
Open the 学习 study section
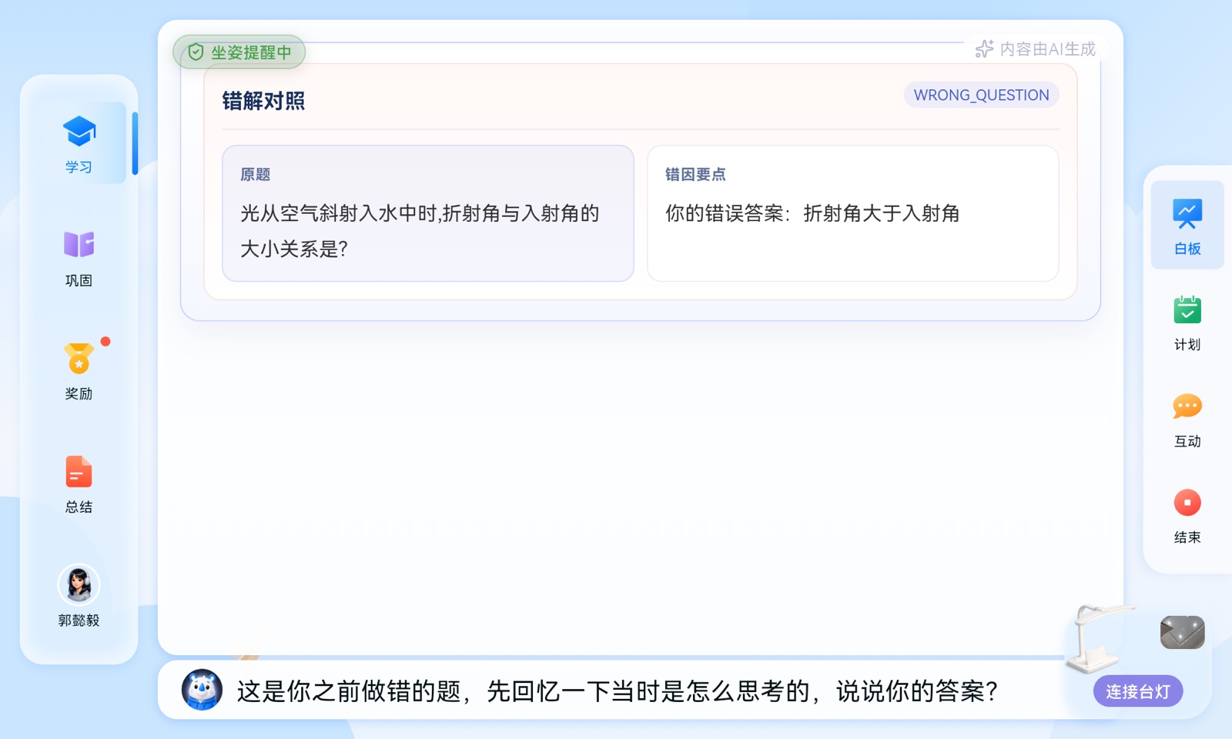tap(79, 143)
